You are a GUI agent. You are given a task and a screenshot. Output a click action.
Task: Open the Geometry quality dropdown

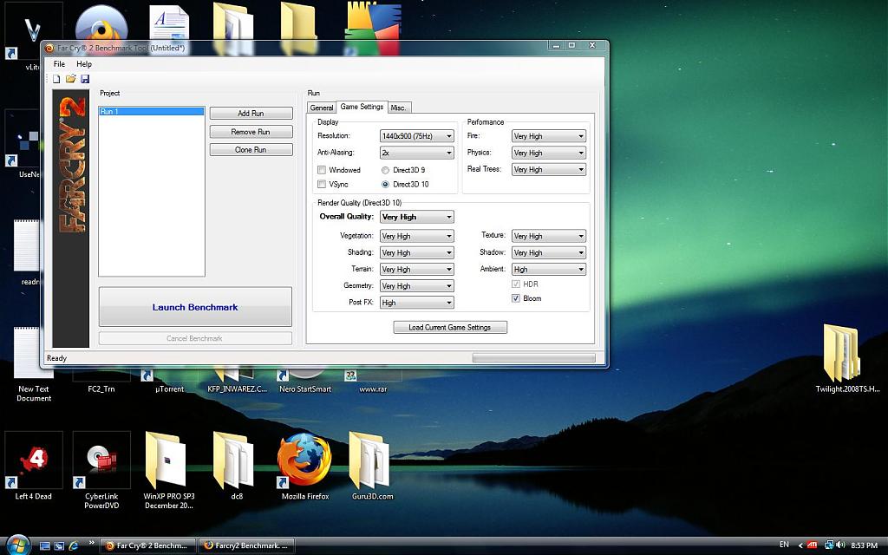[x=417, y=286]
